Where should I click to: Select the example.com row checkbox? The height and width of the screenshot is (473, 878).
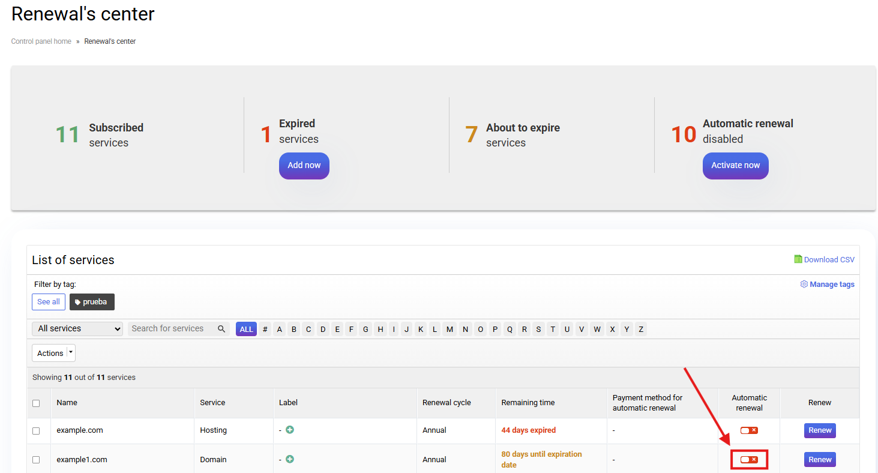pos(36,431)
